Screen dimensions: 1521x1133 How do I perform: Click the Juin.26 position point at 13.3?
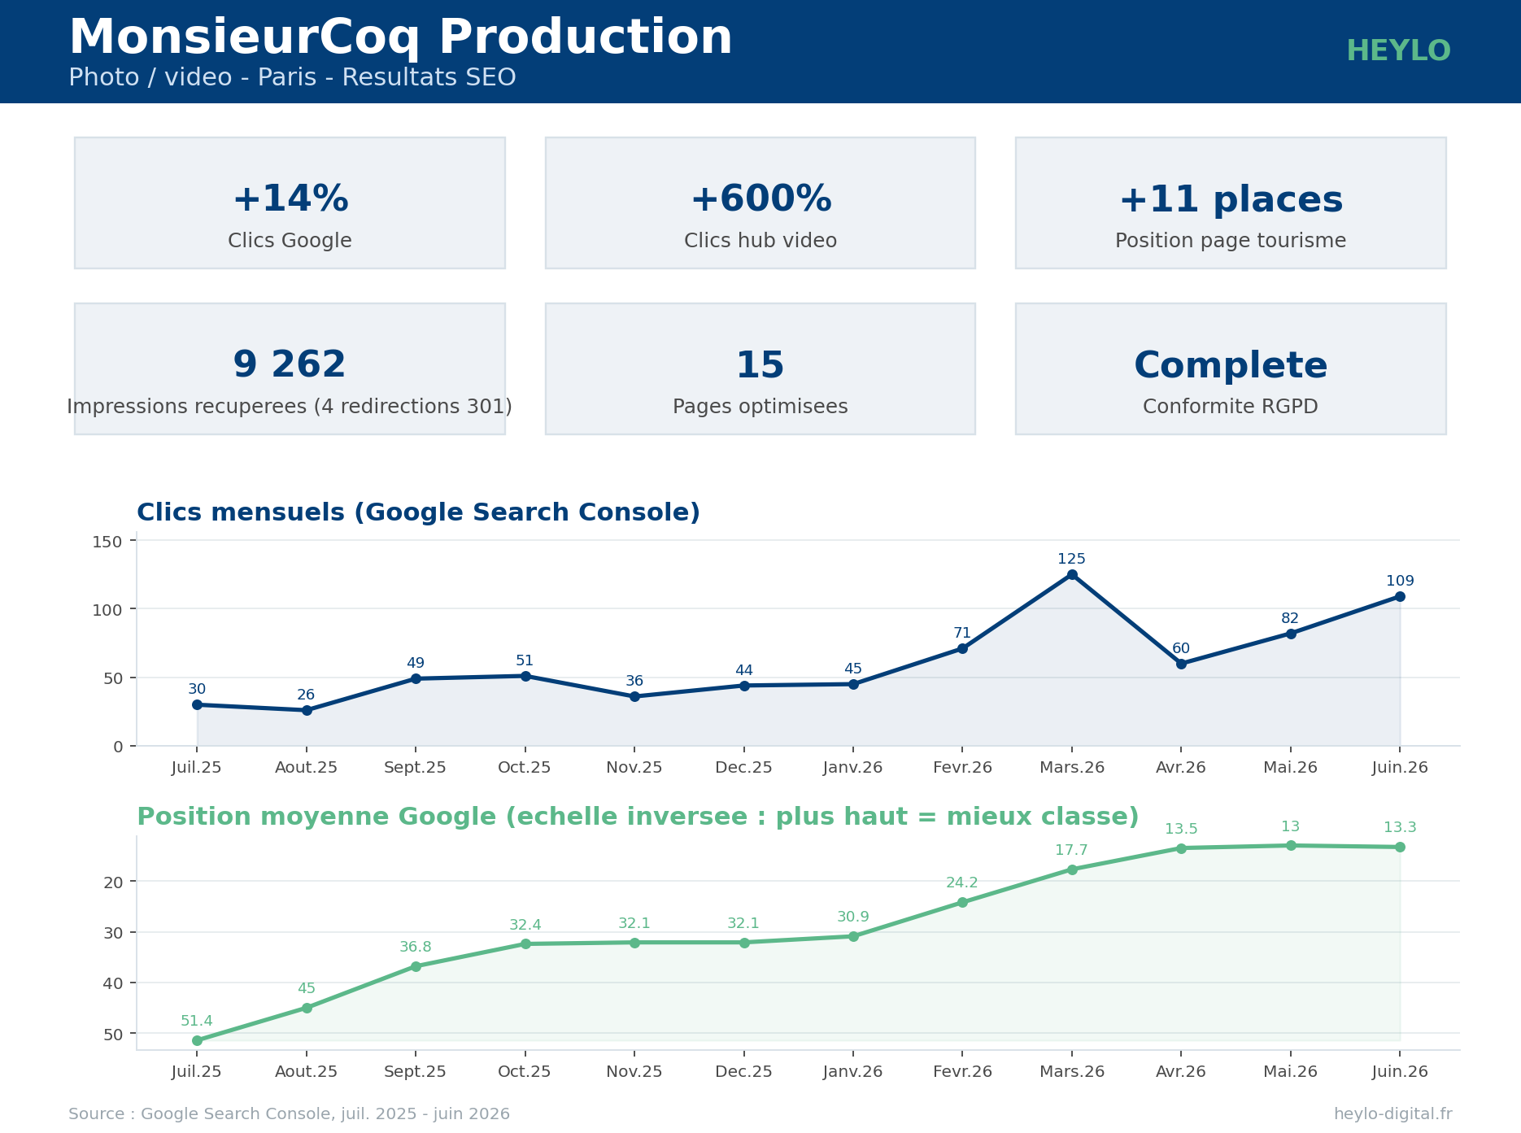[x=1400, y=848]
